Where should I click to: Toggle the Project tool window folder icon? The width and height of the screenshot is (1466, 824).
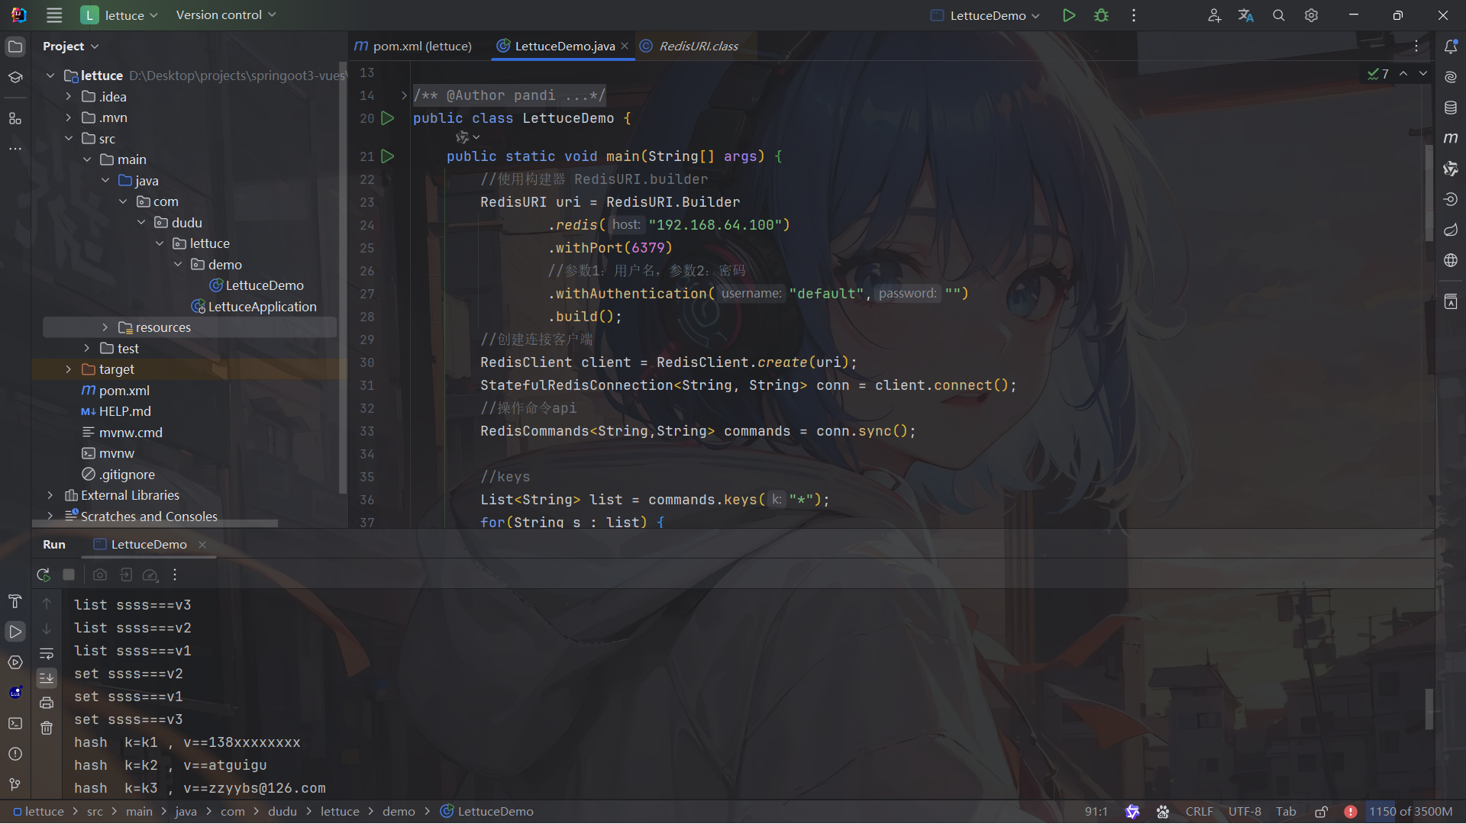15,47
